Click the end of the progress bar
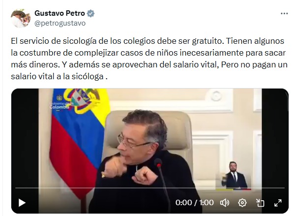295x216 pixels. [284, 188]
